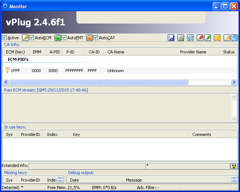
Task: Click the Sys header in In use keys
Action: tap(10, 134)
